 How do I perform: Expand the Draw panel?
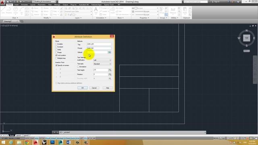[x=15, y=18]
